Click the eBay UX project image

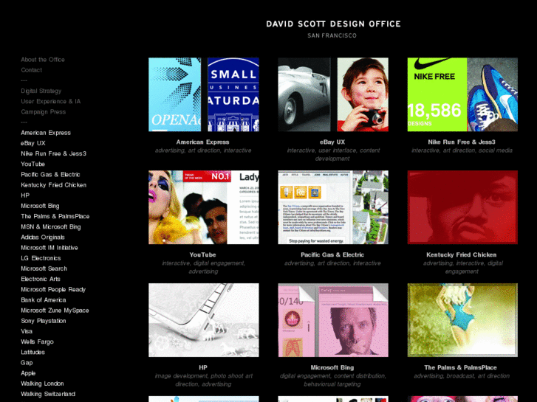tap(332, 94)
